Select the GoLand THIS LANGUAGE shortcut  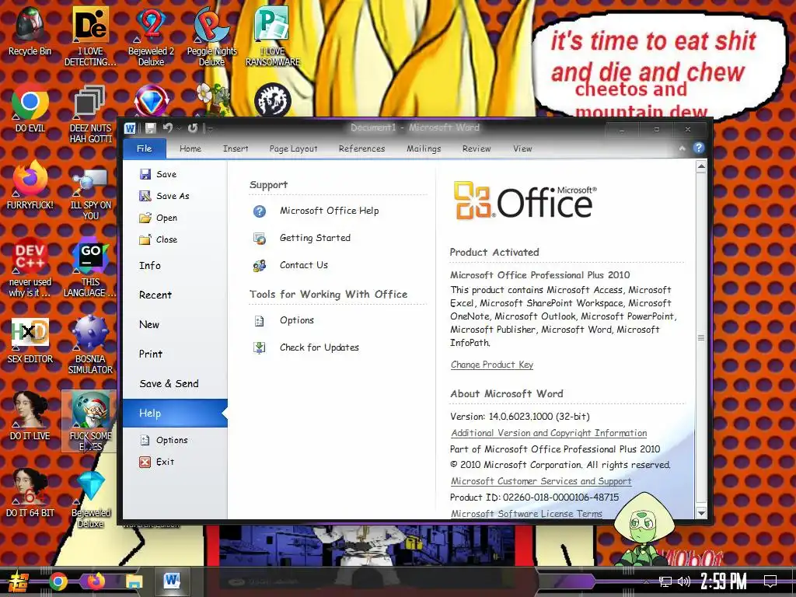pos(90,268)
